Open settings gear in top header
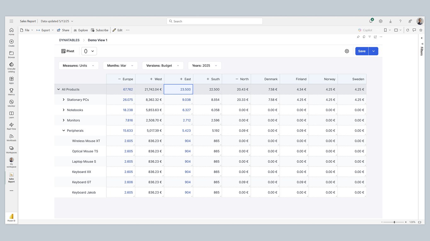 (x=381, y=21)
